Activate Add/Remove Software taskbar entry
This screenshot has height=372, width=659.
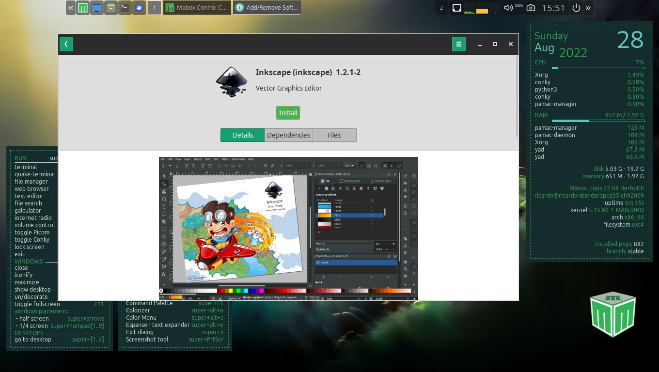coord(267,8)
